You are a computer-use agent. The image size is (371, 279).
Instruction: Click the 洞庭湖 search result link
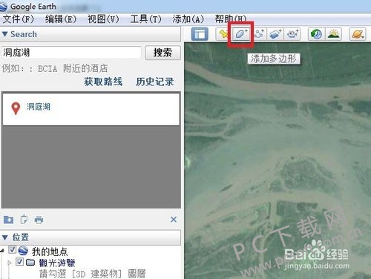39,107
